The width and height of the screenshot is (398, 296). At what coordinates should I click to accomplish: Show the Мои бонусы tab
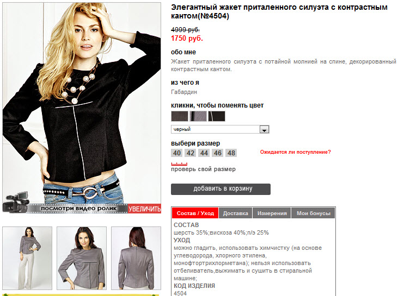coord(314,213)
